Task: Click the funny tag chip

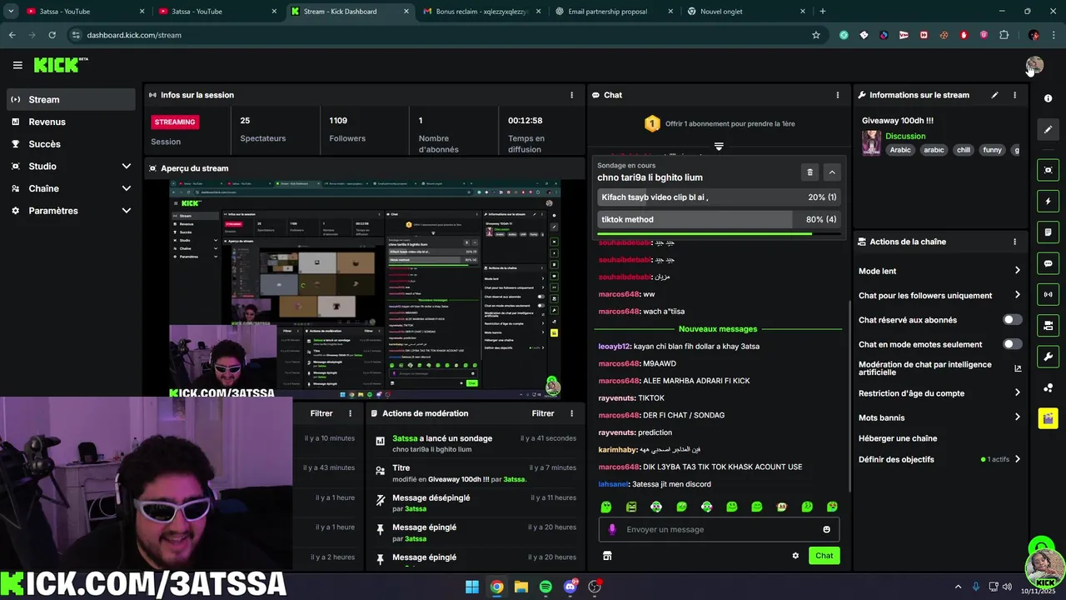Action: click(992, 150)
